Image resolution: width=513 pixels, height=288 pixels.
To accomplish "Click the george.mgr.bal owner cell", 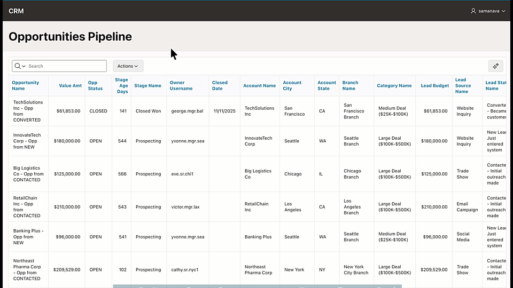I will [x=187, y=111].
